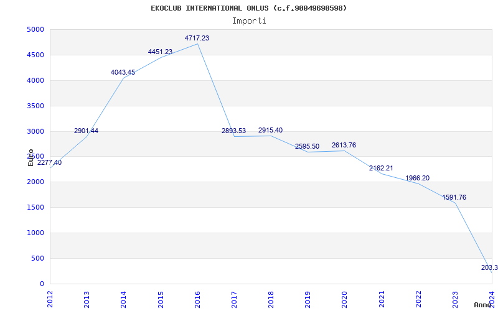This screenshot has height=311, width=498.
Task: Select the 1966.20 data label
Action: (x=417, y=178)
